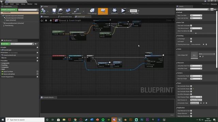The height and width of the screenshot is (122, 218).
Task: Click Base Turn Rate value field
Action: click(196, 15)
